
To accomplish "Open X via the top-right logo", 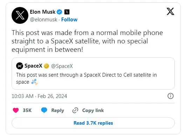I will coord(170,12).
